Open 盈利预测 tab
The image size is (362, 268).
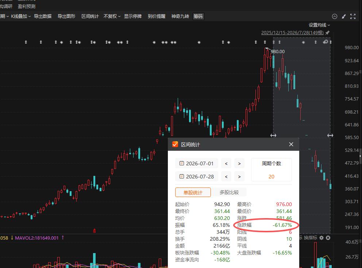coord(27,6)
